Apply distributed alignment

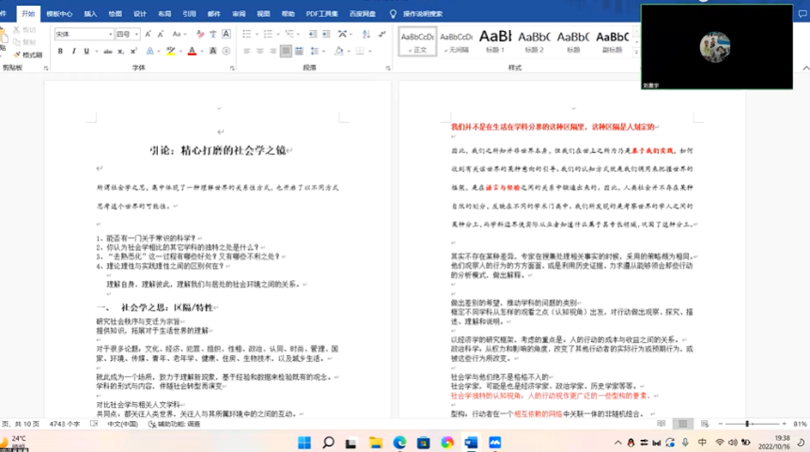(x=299, y=51)
